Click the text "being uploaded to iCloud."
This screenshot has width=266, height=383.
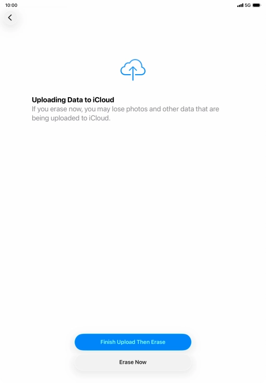pos(71,118)
